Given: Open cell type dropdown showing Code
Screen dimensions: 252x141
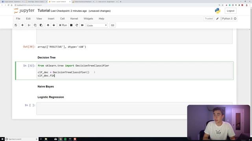Looking at the screenshot, I should pyautogui.click(x=97, y=25).
